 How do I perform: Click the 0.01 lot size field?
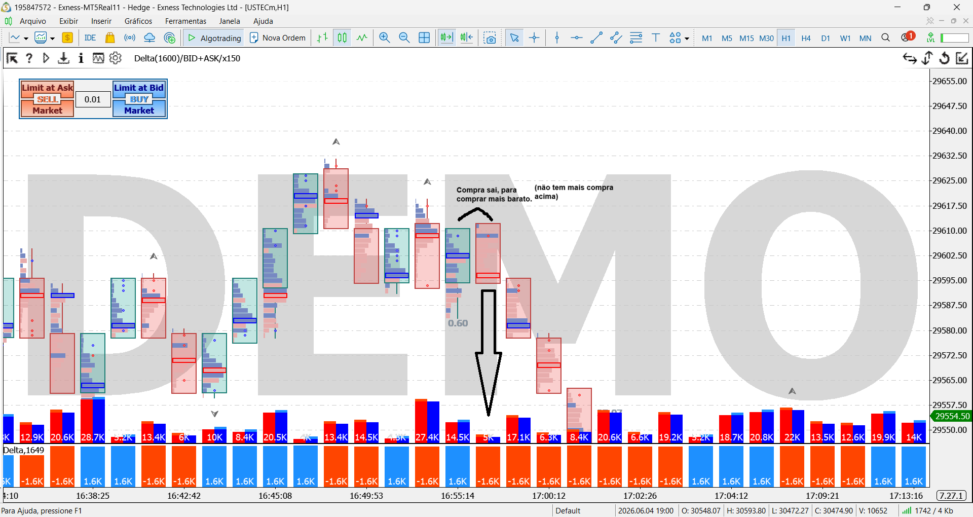[x=93, y=99]
